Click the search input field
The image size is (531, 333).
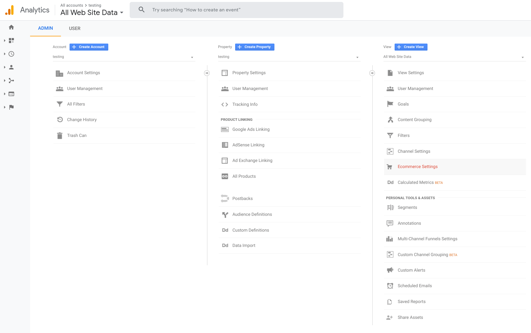pyautogui.click(x=237, y=10)
